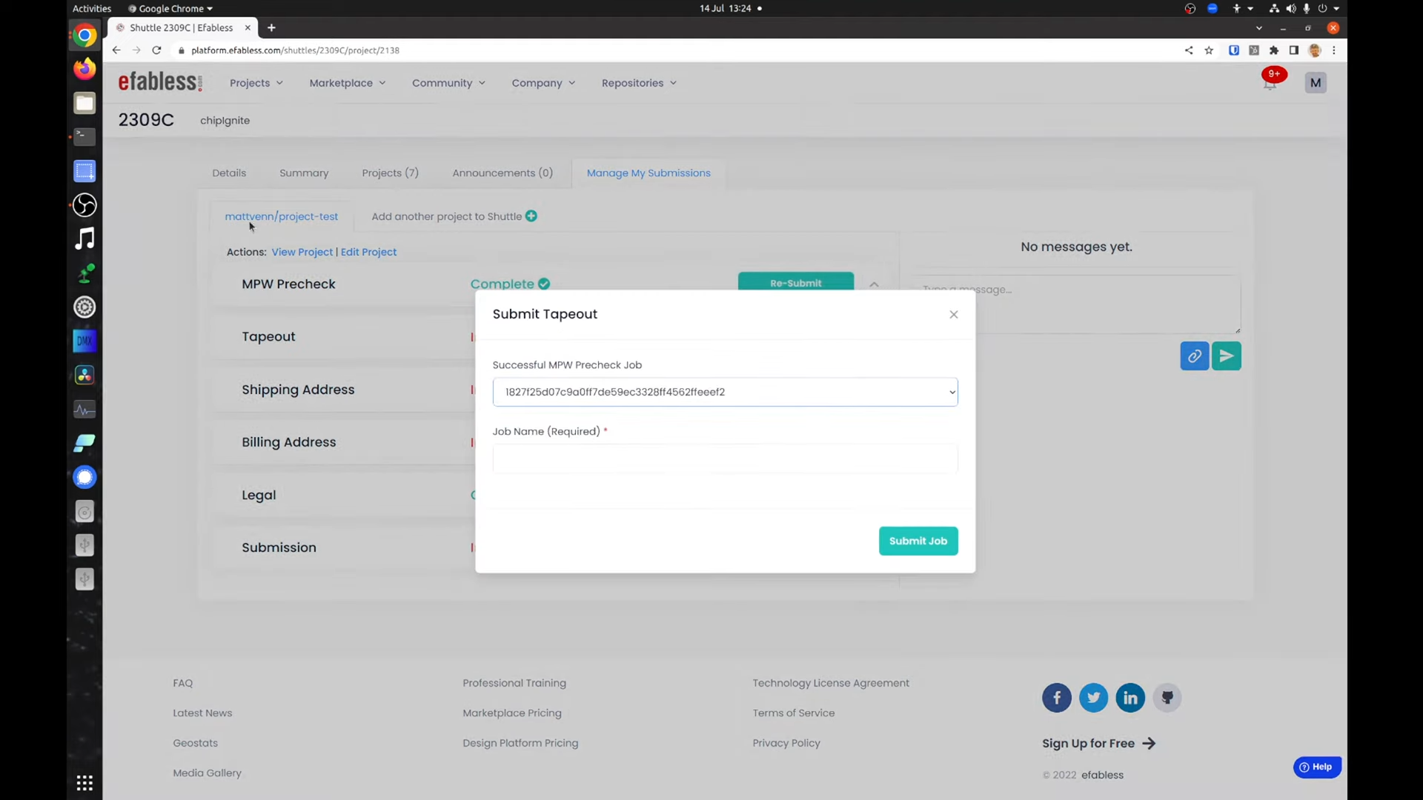Open Technology License Agreement link
This screenshot has height=800, width=1423.
click(x=831, y=683)
